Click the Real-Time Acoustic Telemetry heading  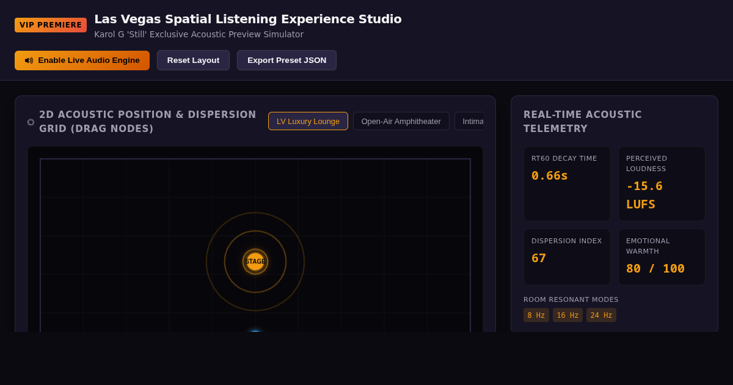(x=583, y=122)
